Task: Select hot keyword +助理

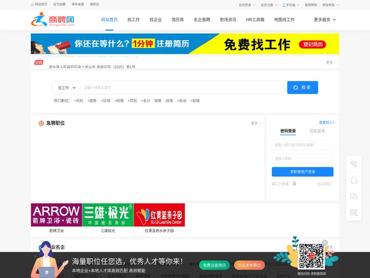Action: (195, 101)
